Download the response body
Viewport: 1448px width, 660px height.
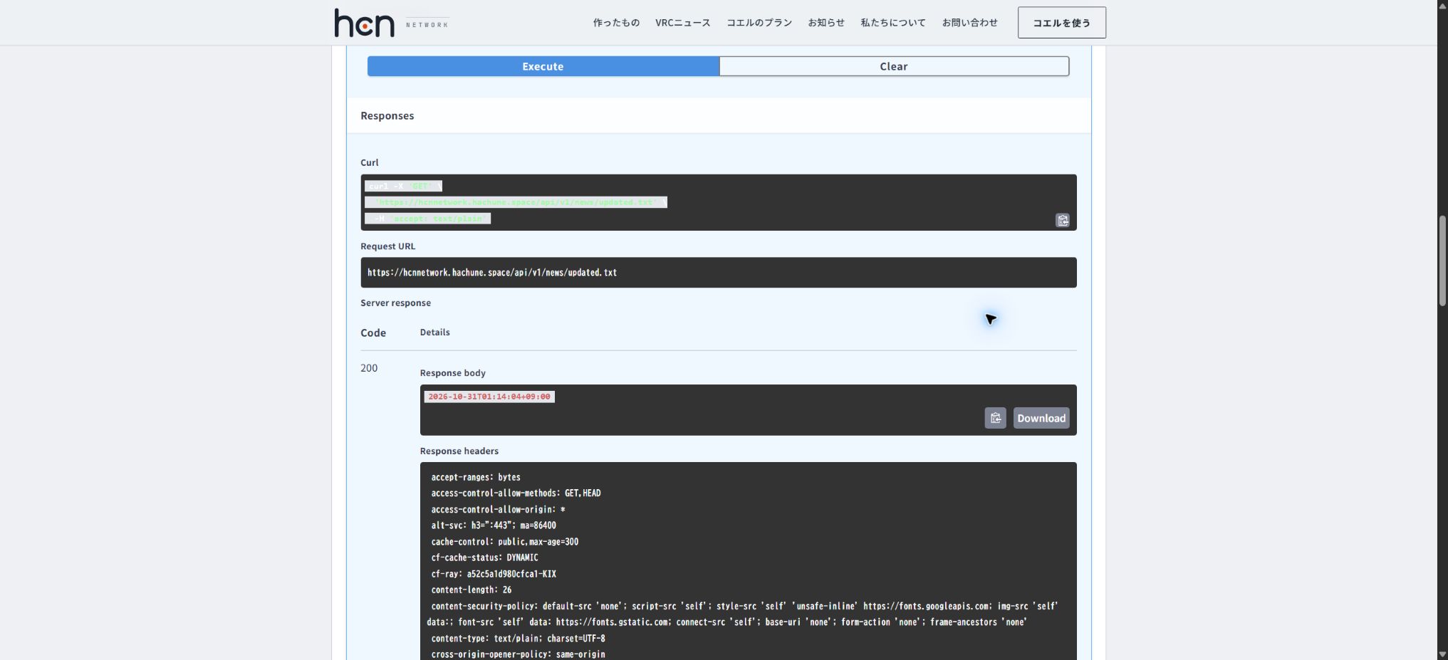point(1041,418)
